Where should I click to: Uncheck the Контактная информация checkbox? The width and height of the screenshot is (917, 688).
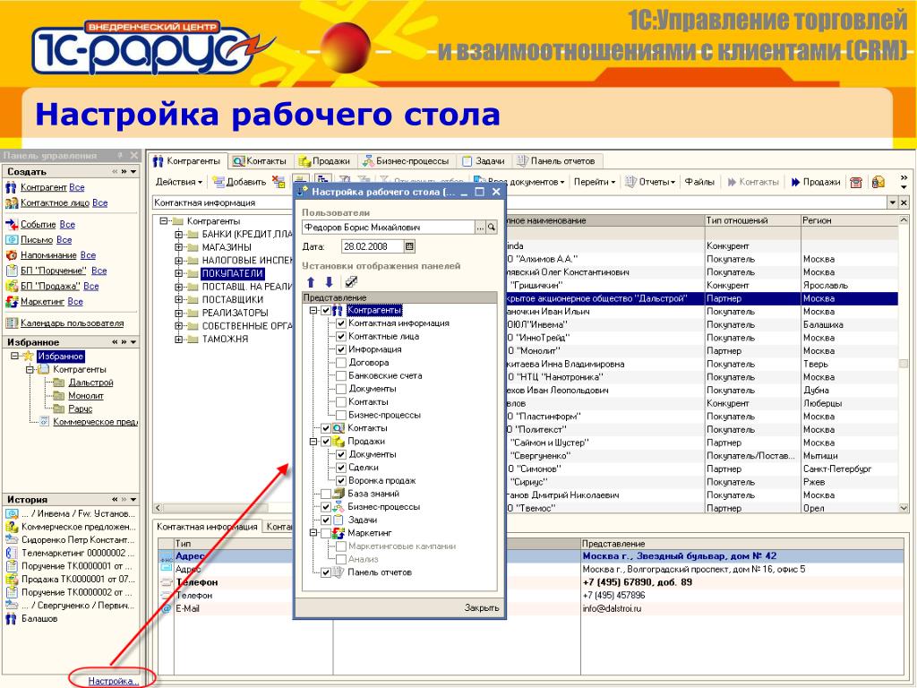click(x=341, y=322)
